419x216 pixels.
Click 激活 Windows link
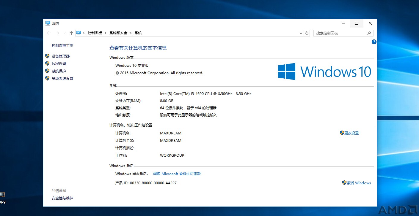pyautogui.click(x=359, y=183)
